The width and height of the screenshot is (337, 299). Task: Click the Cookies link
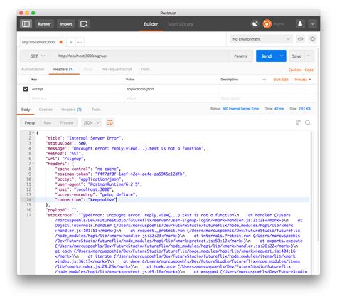click(295, 70)
